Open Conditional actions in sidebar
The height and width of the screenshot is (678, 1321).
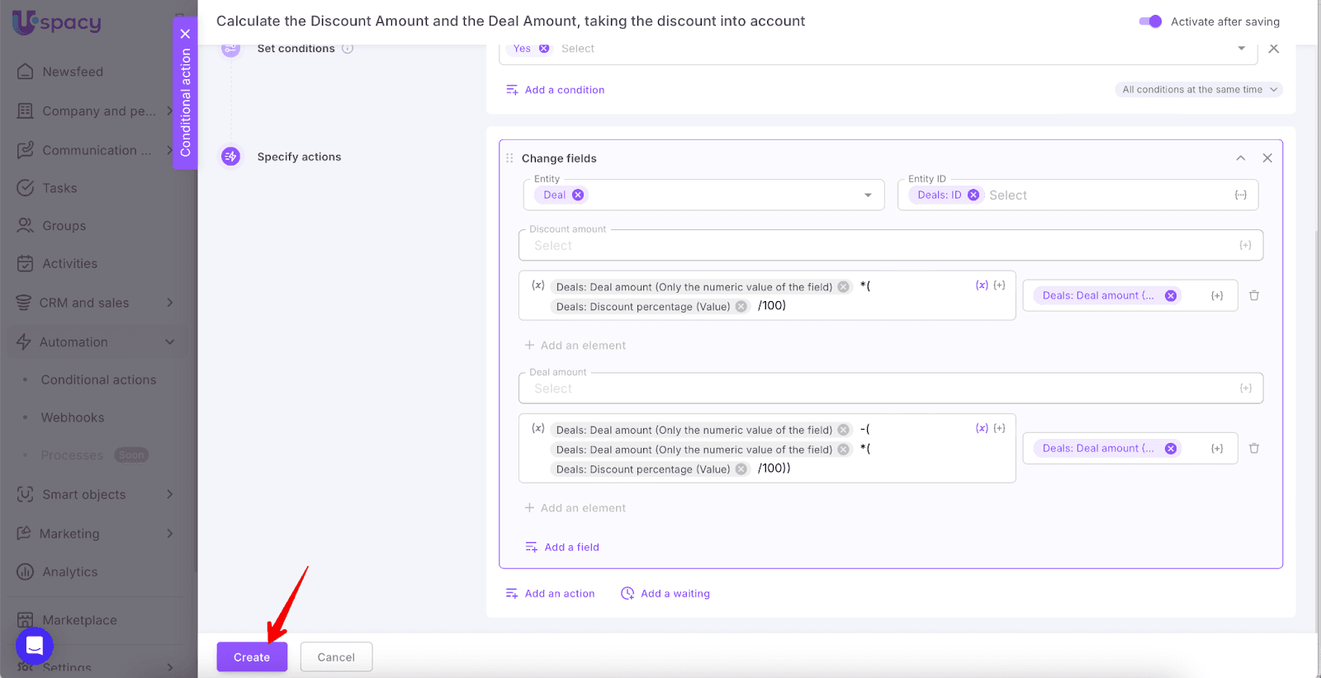point(98,380)
